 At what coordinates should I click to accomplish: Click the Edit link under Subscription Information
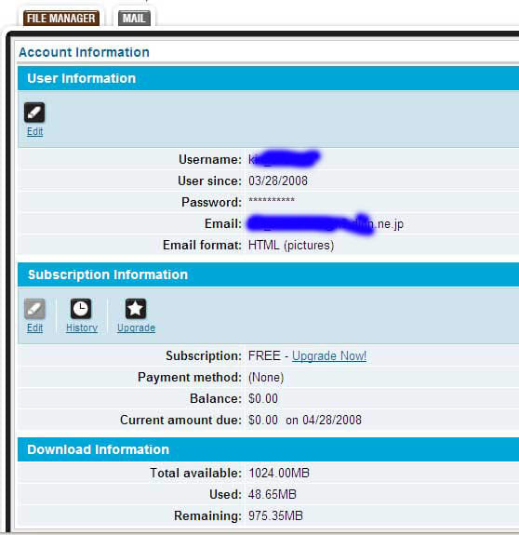(x=34, y=328)
